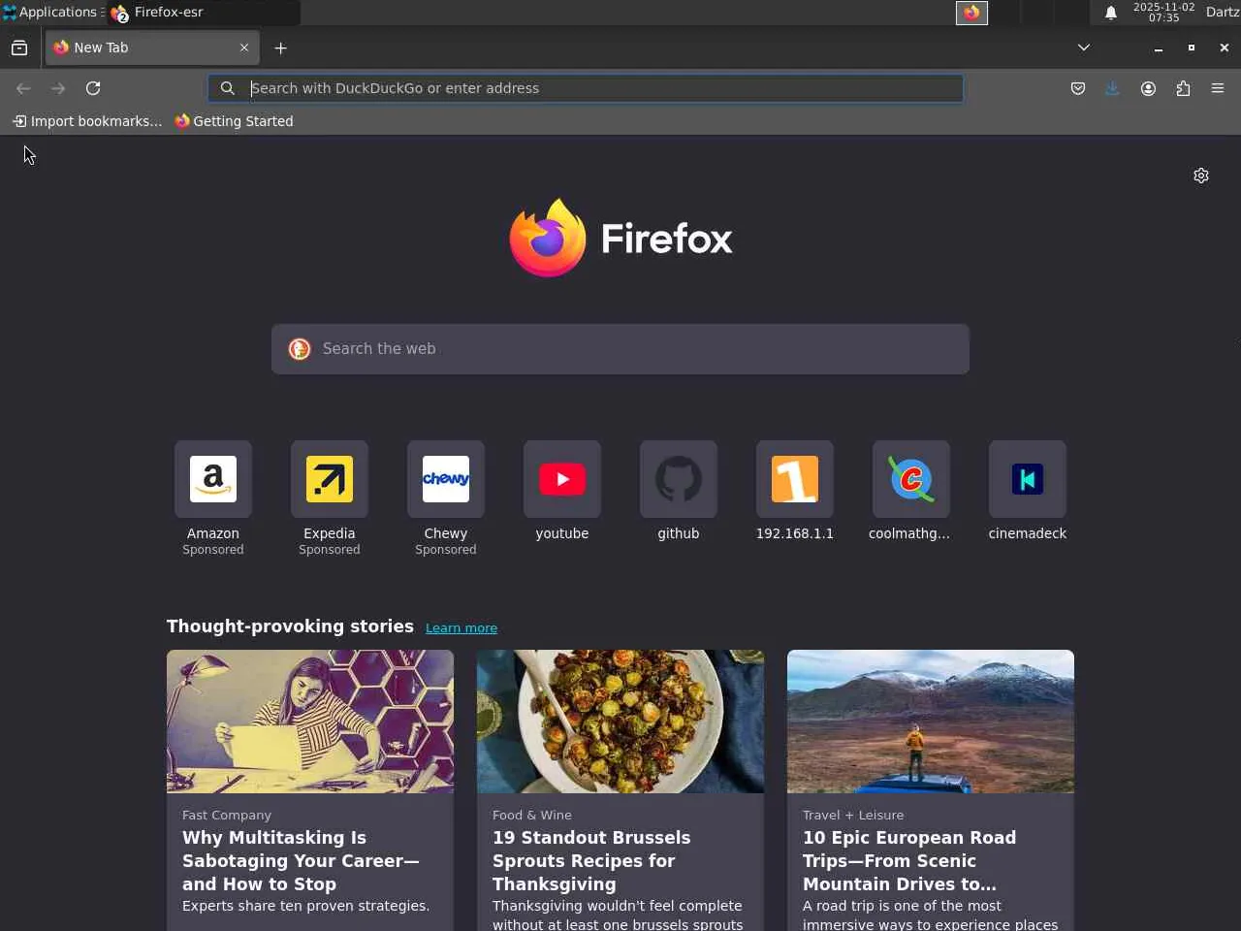Open the Save to Pocket icon

click(1078, 88)
